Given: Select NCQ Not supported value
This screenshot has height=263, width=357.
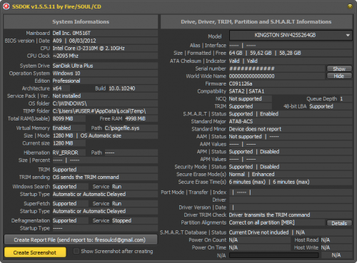Looking at the screenshot, I should point(246,98).
